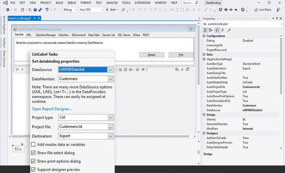Click the Search box in the title bar

[190, 3]
